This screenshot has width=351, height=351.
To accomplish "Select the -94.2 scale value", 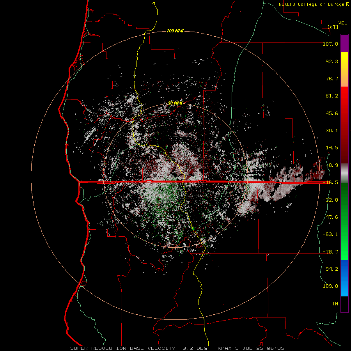I will [330, 269].
